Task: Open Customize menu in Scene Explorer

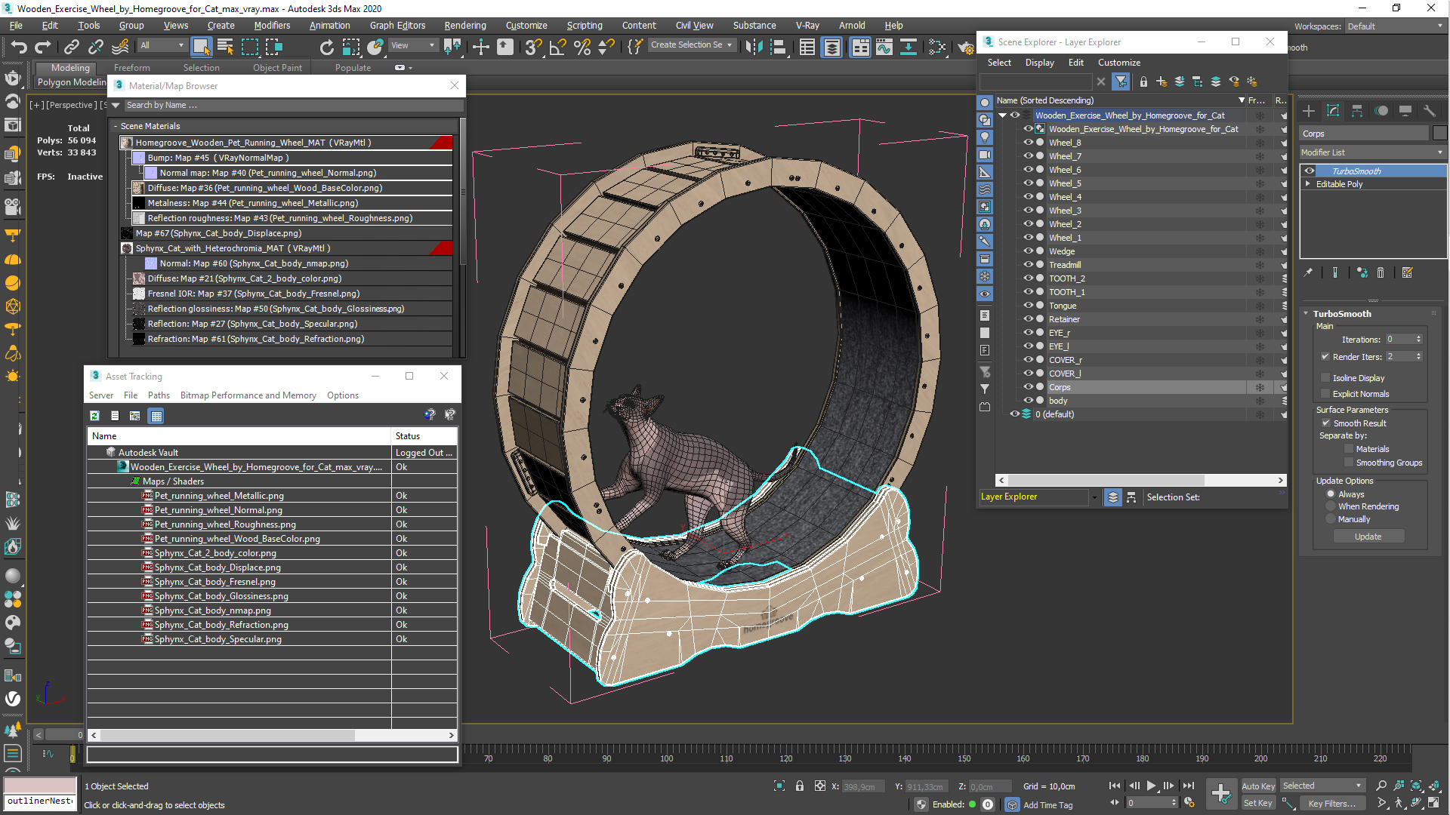Action: [1118, 63]
